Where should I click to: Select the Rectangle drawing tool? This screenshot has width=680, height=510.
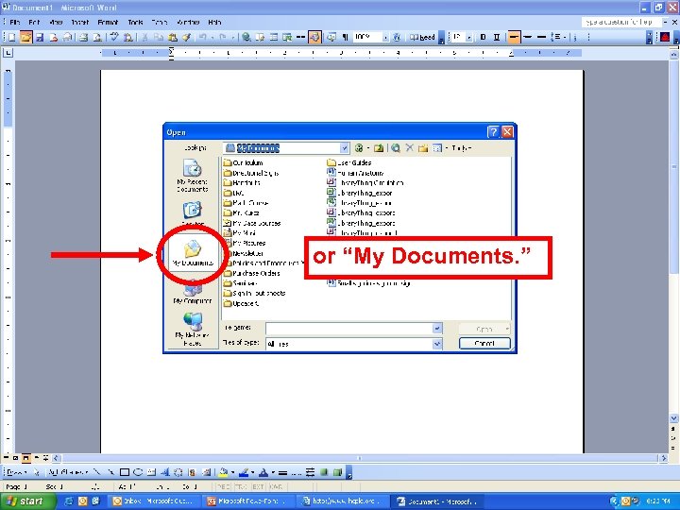(x=125, y=472)
